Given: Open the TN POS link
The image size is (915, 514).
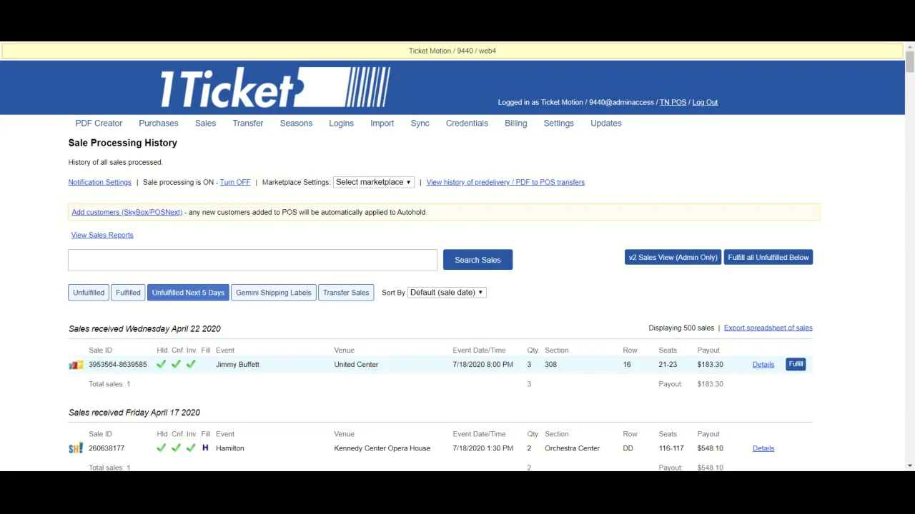Looking at the screenshot, I should coord(673,102).
